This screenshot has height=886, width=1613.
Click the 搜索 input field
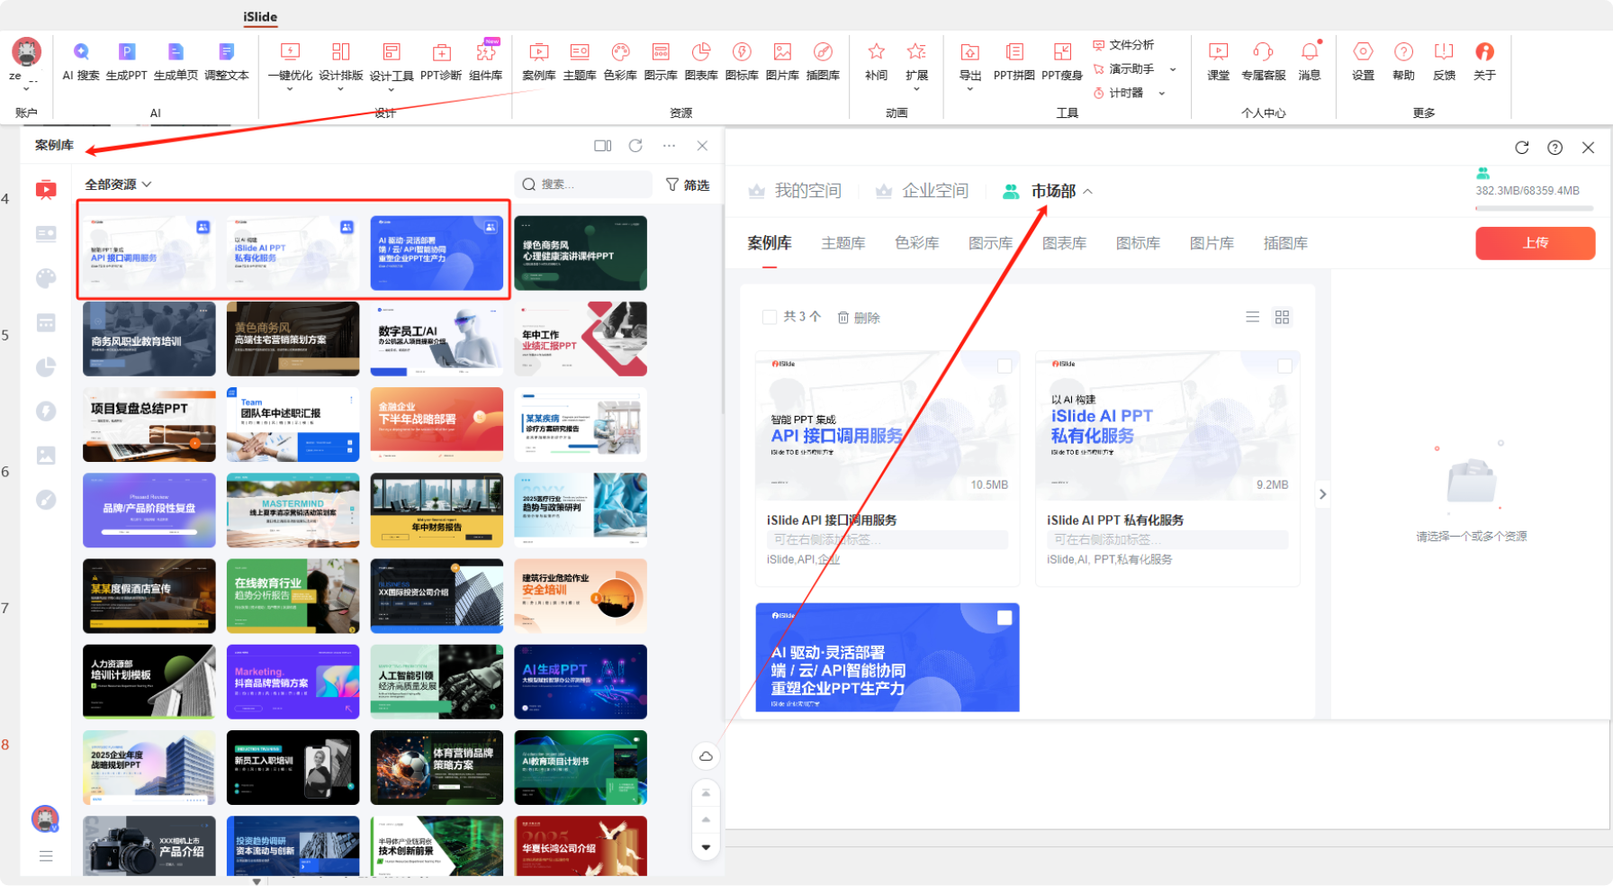pyautogui.click(x=590, y=185)
